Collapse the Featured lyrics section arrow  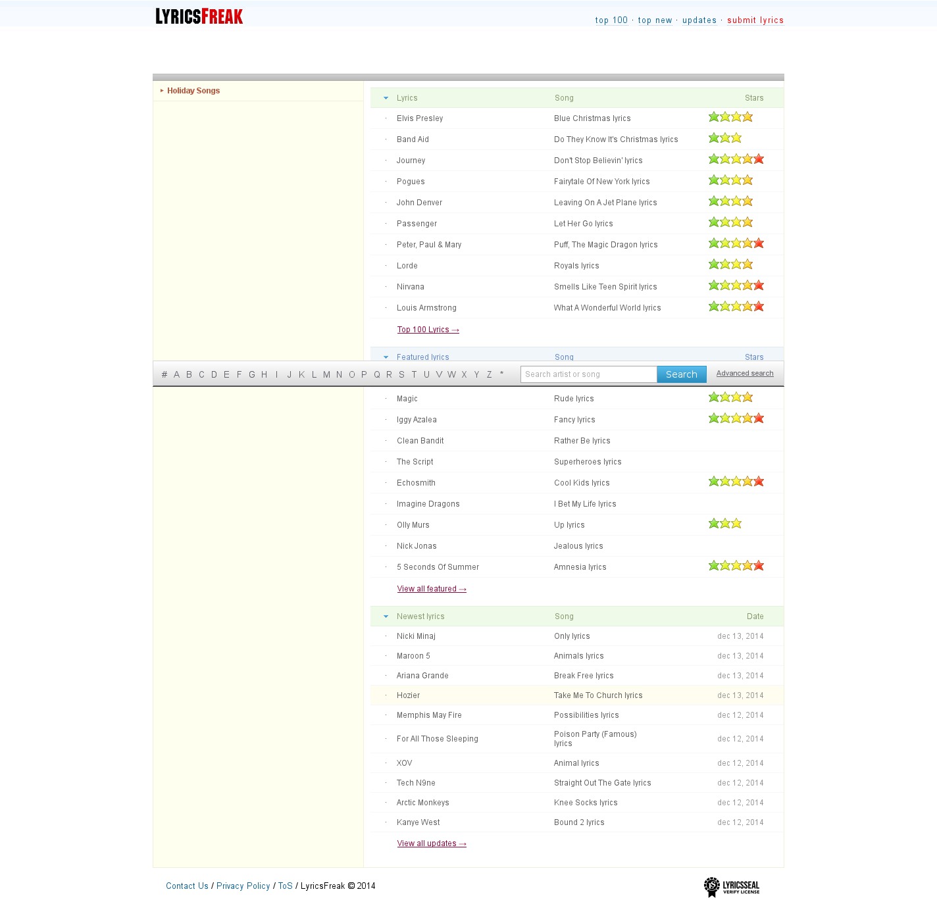(386, 357)
